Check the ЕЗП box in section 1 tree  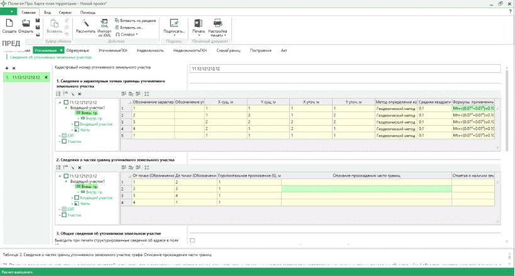click(64, 136)
